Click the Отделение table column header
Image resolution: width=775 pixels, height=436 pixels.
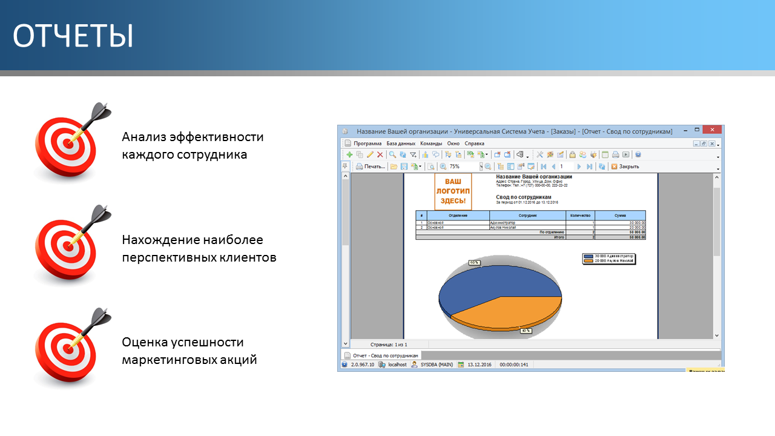tap(458, 216)
